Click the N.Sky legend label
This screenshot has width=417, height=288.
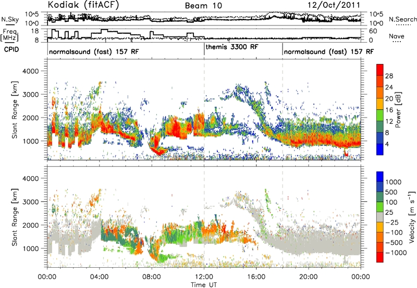10,19
